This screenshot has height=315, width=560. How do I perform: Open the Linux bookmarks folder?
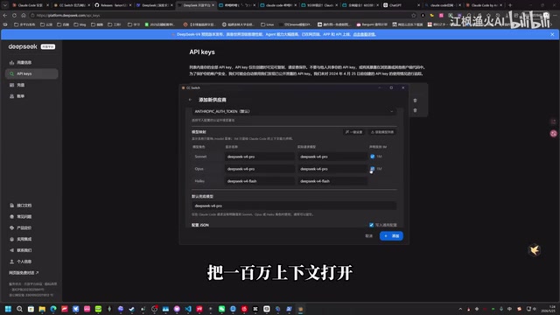pos(267,24)
